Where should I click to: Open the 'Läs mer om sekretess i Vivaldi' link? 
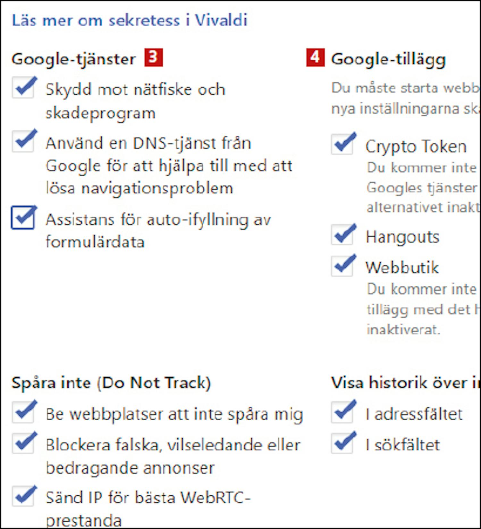(130, 20)
